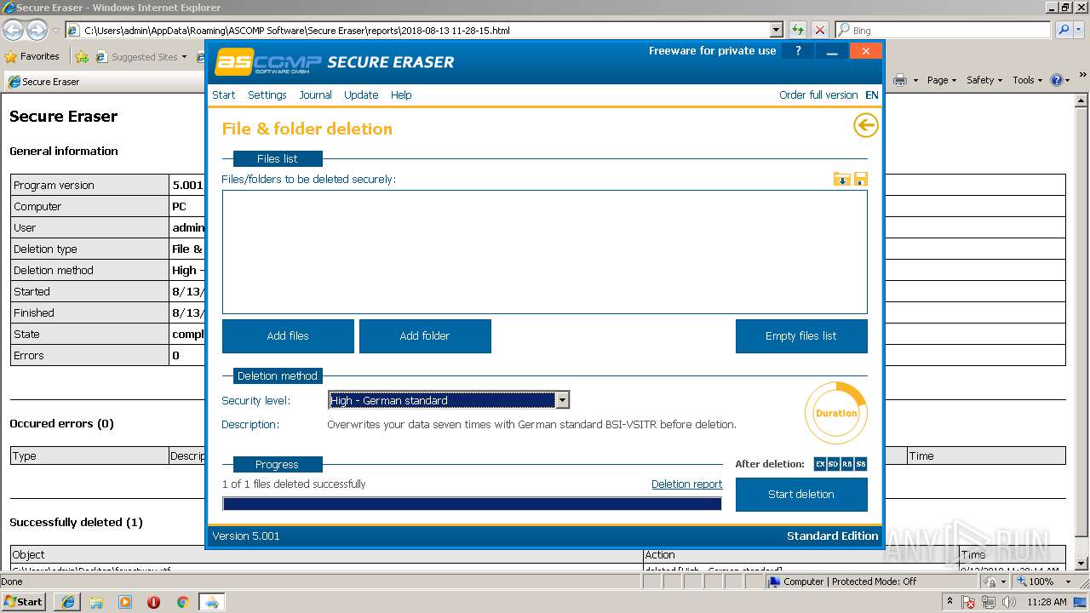Open Internet Explorer from the taskbar

68,601
